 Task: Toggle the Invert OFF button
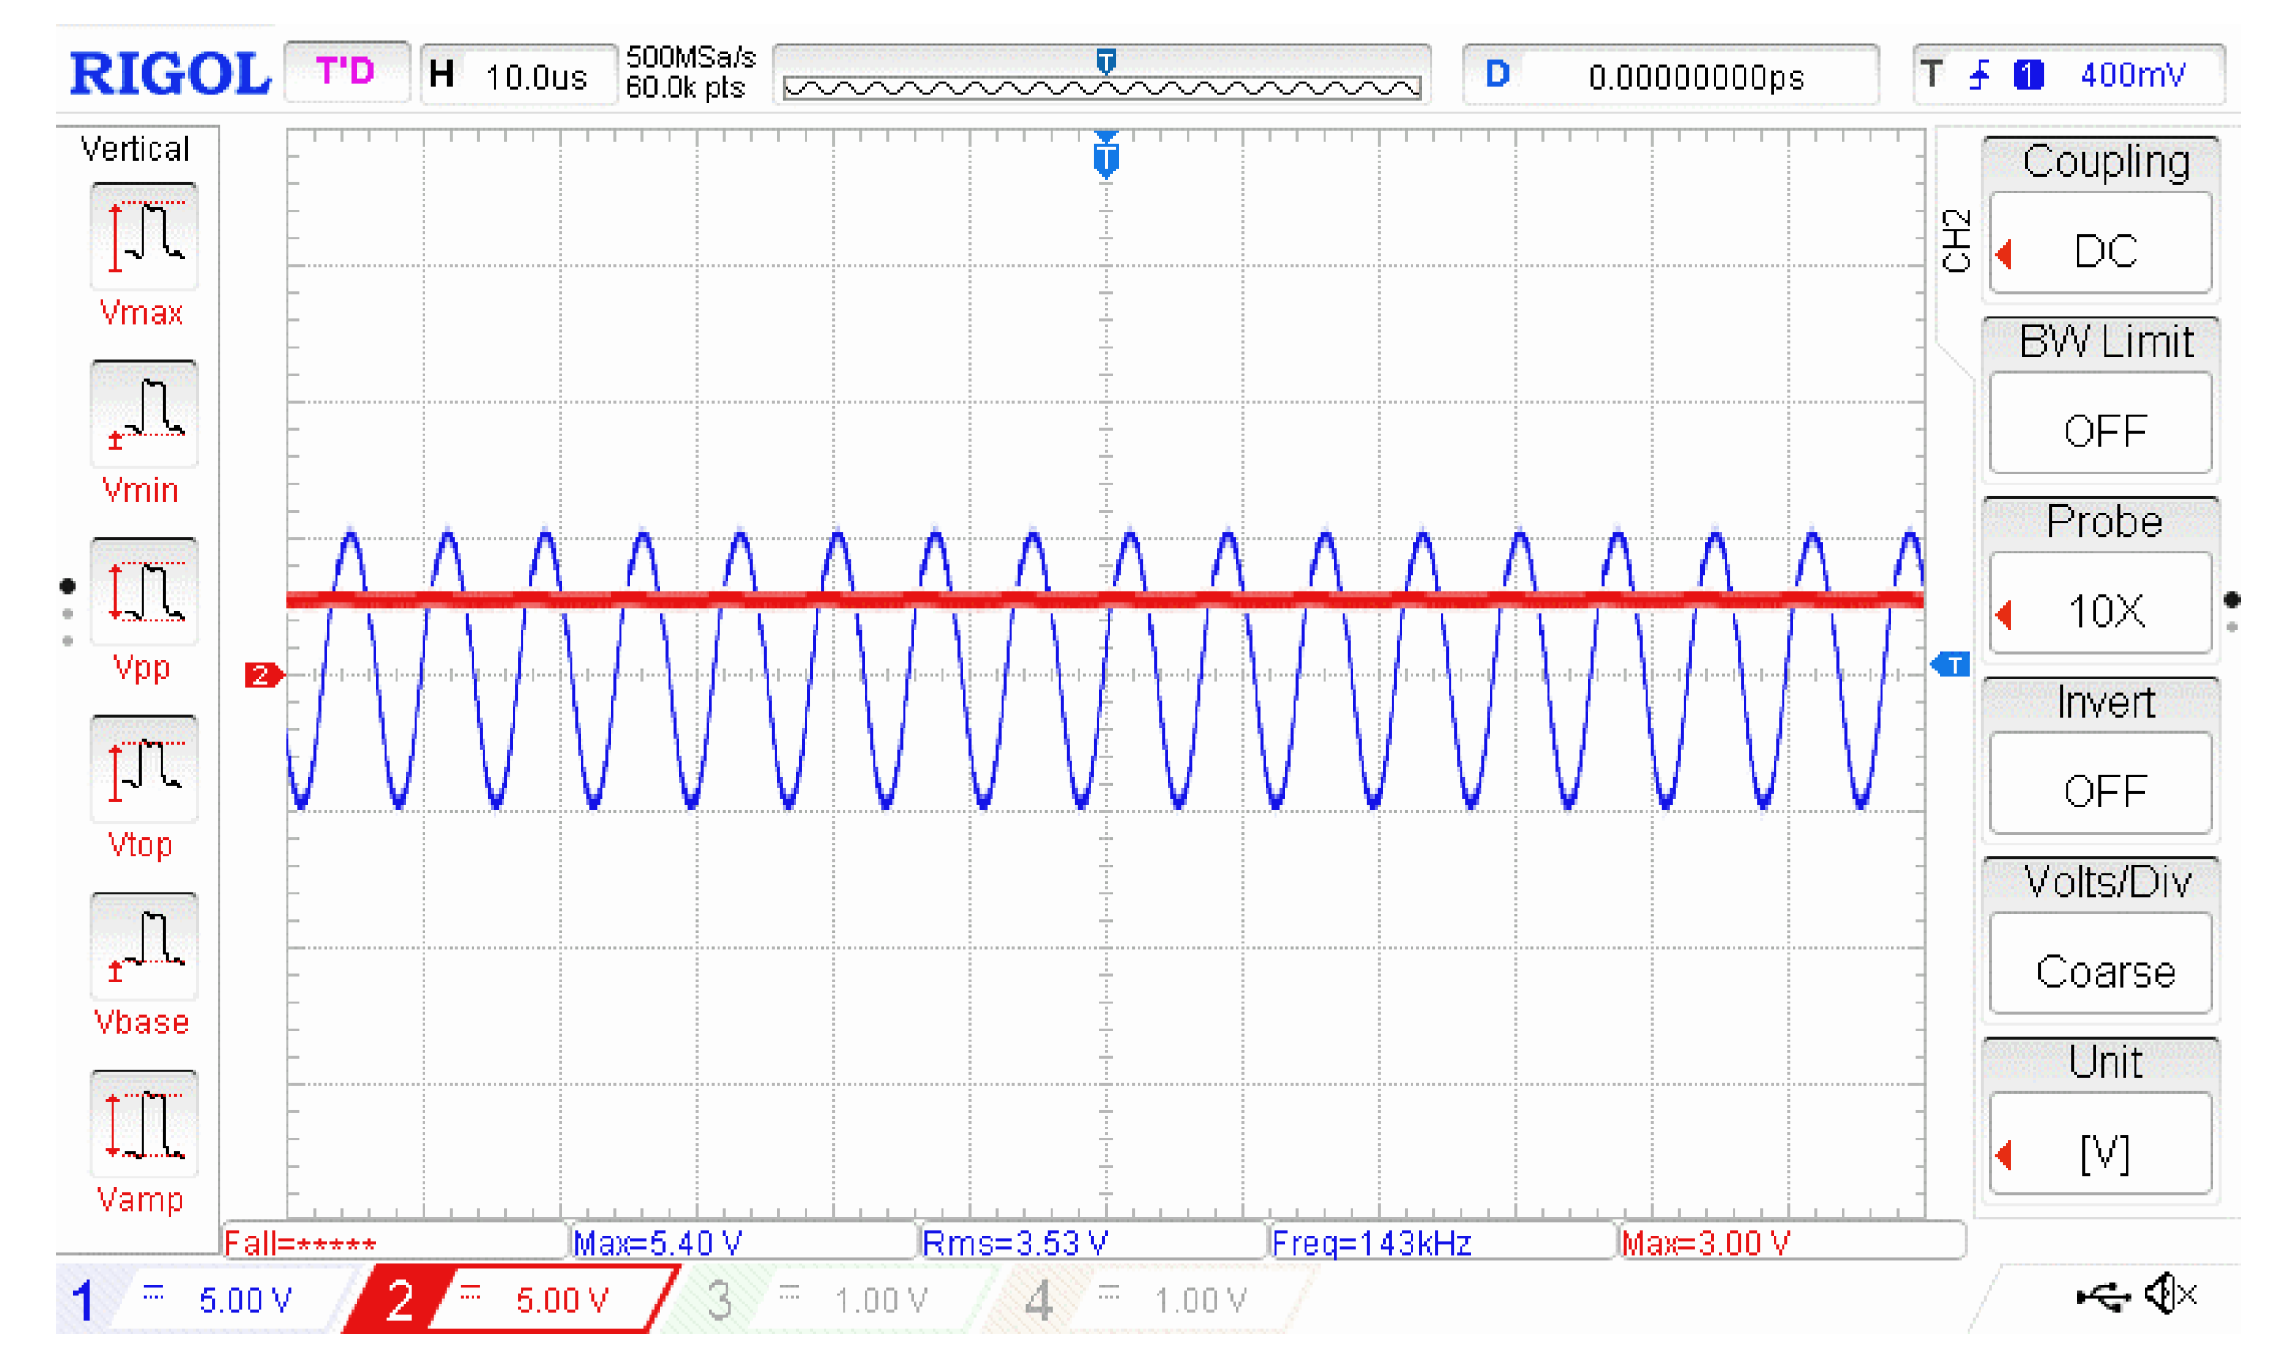(2100, 784)
